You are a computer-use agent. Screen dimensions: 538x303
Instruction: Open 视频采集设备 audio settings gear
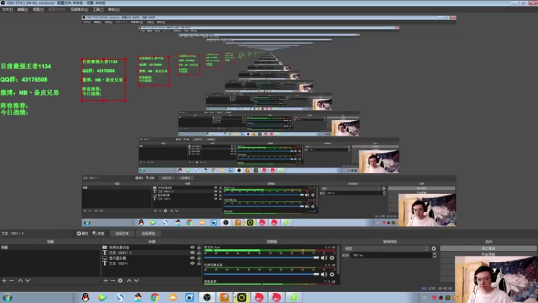pyautogui.click(x=332, y=274)
